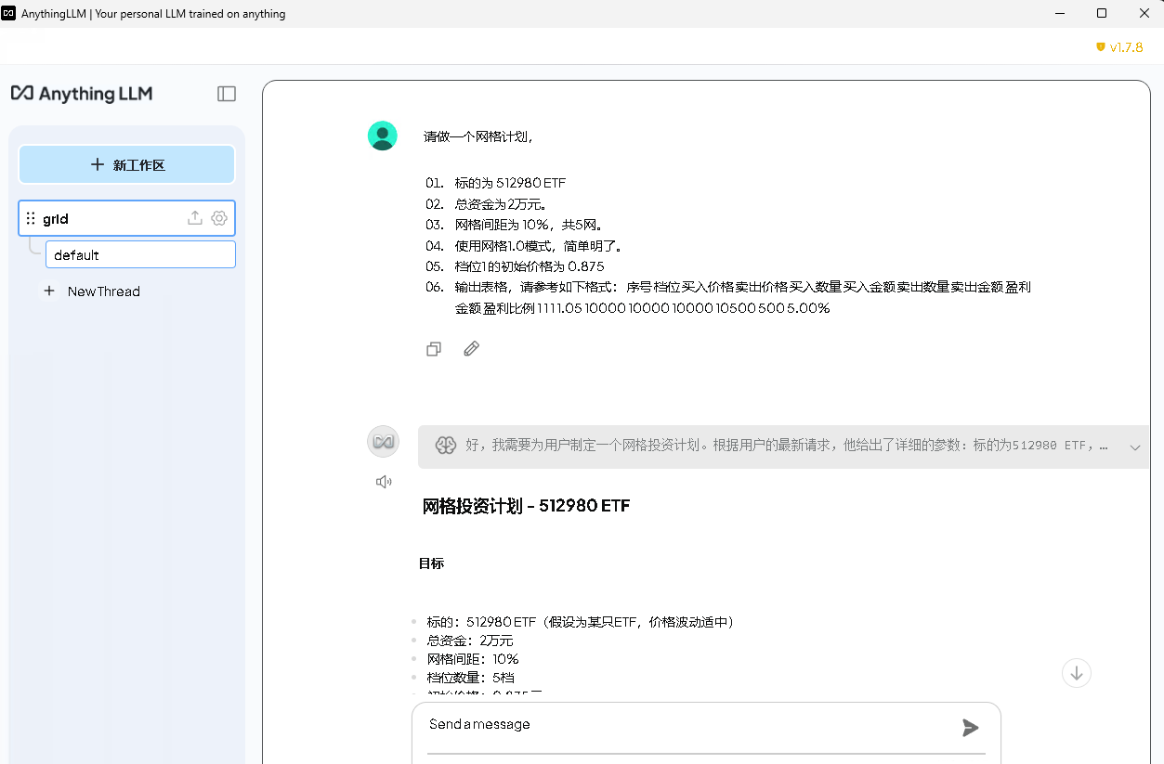The width and height of the screenshot is (1164, 764).
Task: Click the user avatar icon
Action: [383, 136]
